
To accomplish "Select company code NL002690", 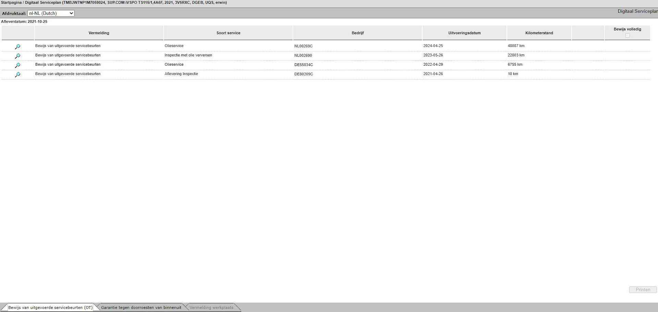I will pyautogui.click(x=303, y=55).
